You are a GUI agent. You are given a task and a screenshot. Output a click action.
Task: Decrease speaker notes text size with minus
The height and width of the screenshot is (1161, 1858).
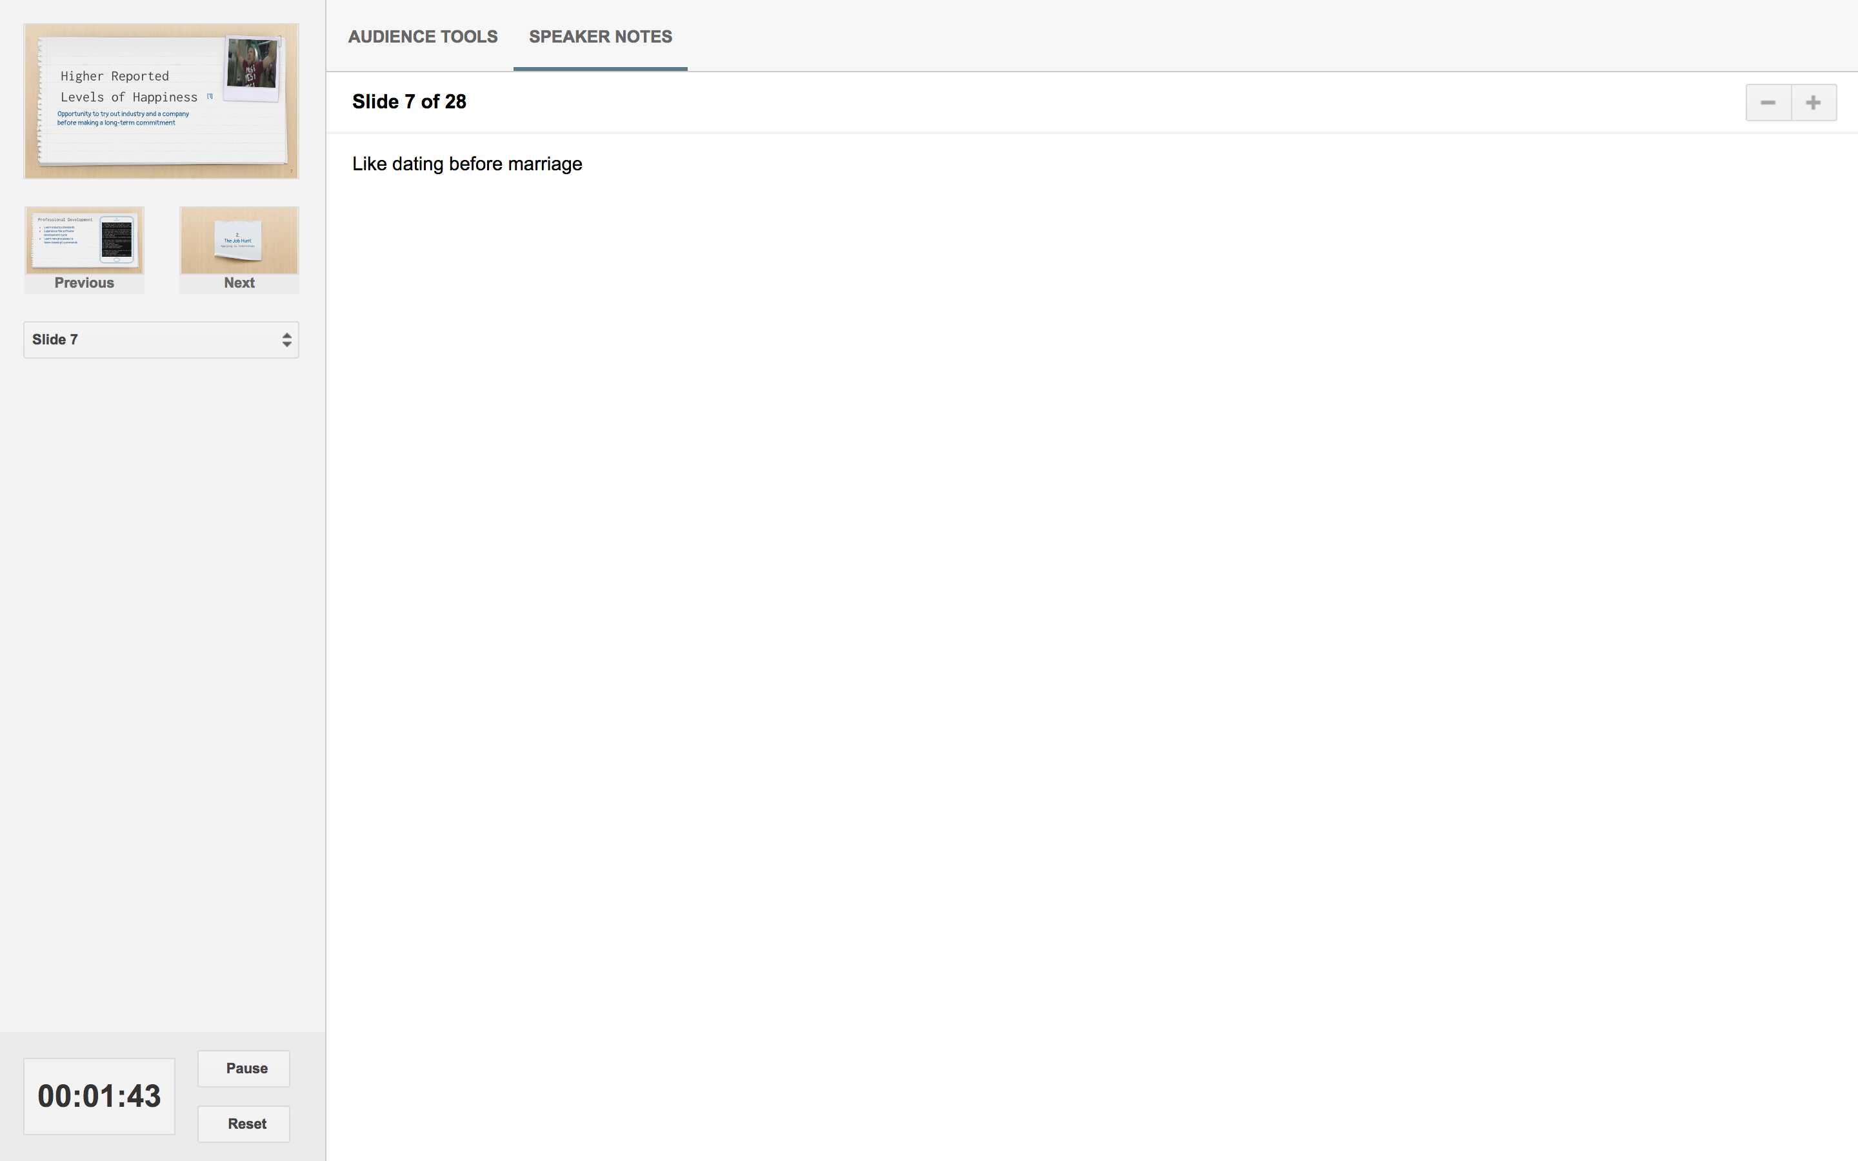pyautogui.click(x=1768, y=102)
